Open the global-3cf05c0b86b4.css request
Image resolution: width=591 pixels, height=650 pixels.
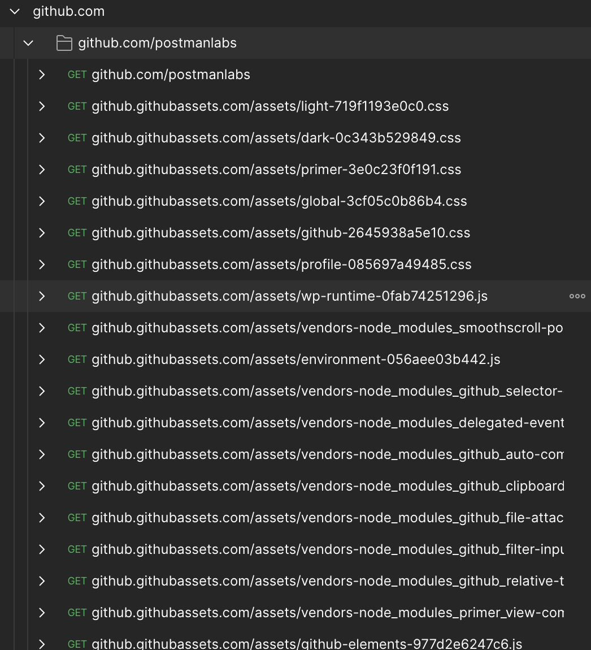[x=279, y=201]
